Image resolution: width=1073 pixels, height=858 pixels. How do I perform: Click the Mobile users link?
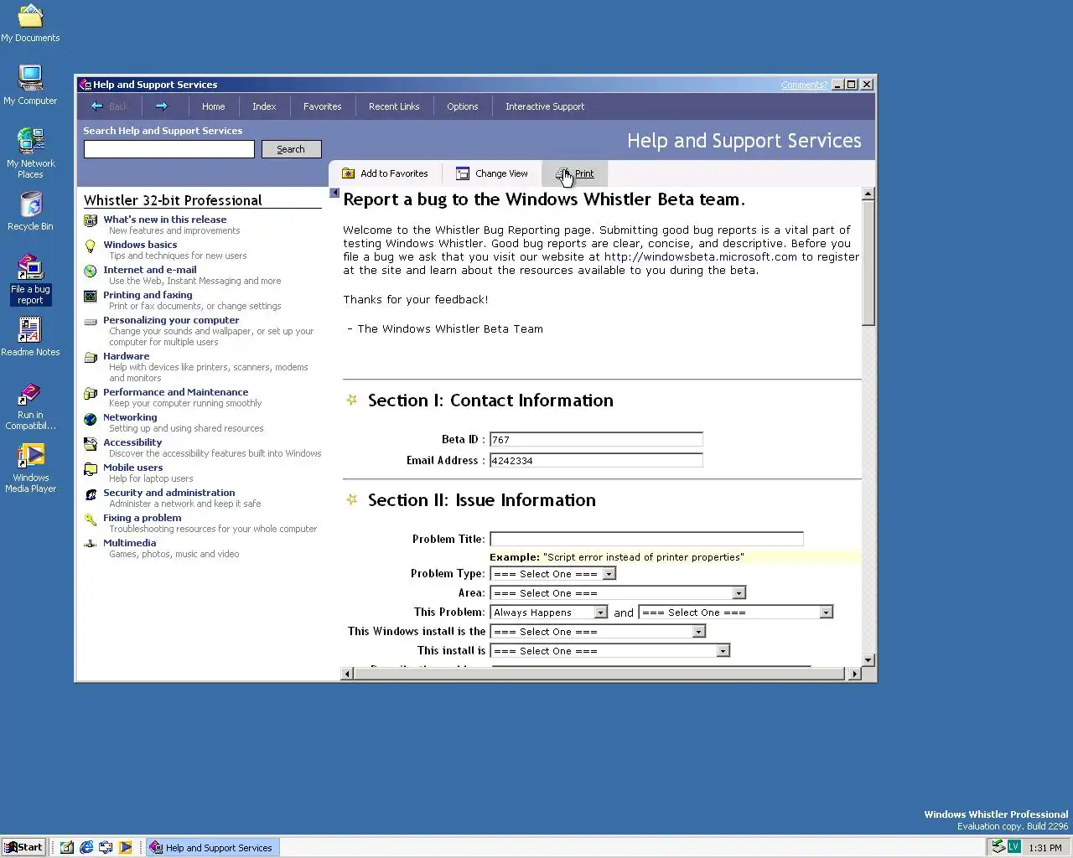pyautogui.click(x=132, y=468)
